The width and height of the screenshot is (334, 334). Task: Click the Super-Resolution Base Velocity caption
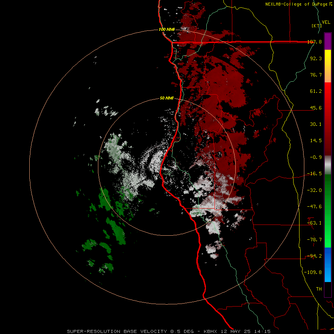(x=169, y=331)
